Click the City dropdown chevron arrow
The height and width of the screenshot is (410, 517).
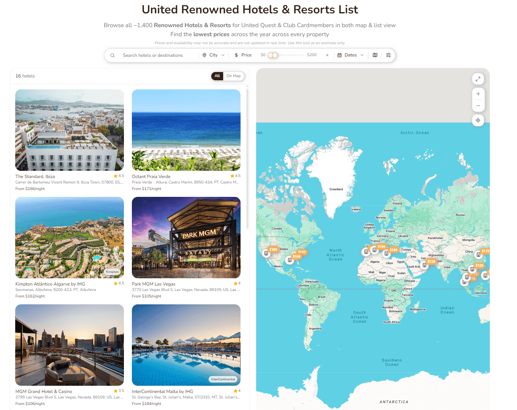click(x=223, y=55)
